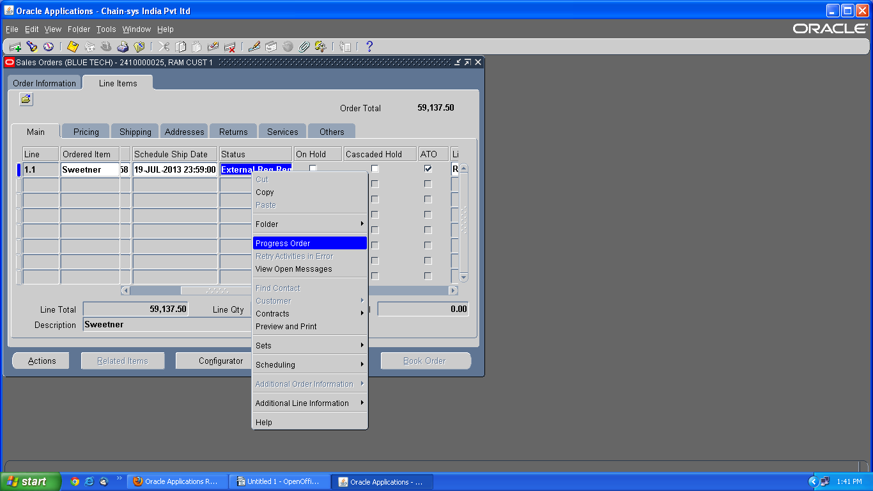Click the horizontal scrollbar right arrow
The height and width of the screenshot is (491, 873).
click(453, 290)
